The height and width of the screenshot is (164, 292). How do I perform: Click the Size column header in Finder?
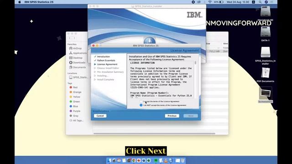coord(208,44)
